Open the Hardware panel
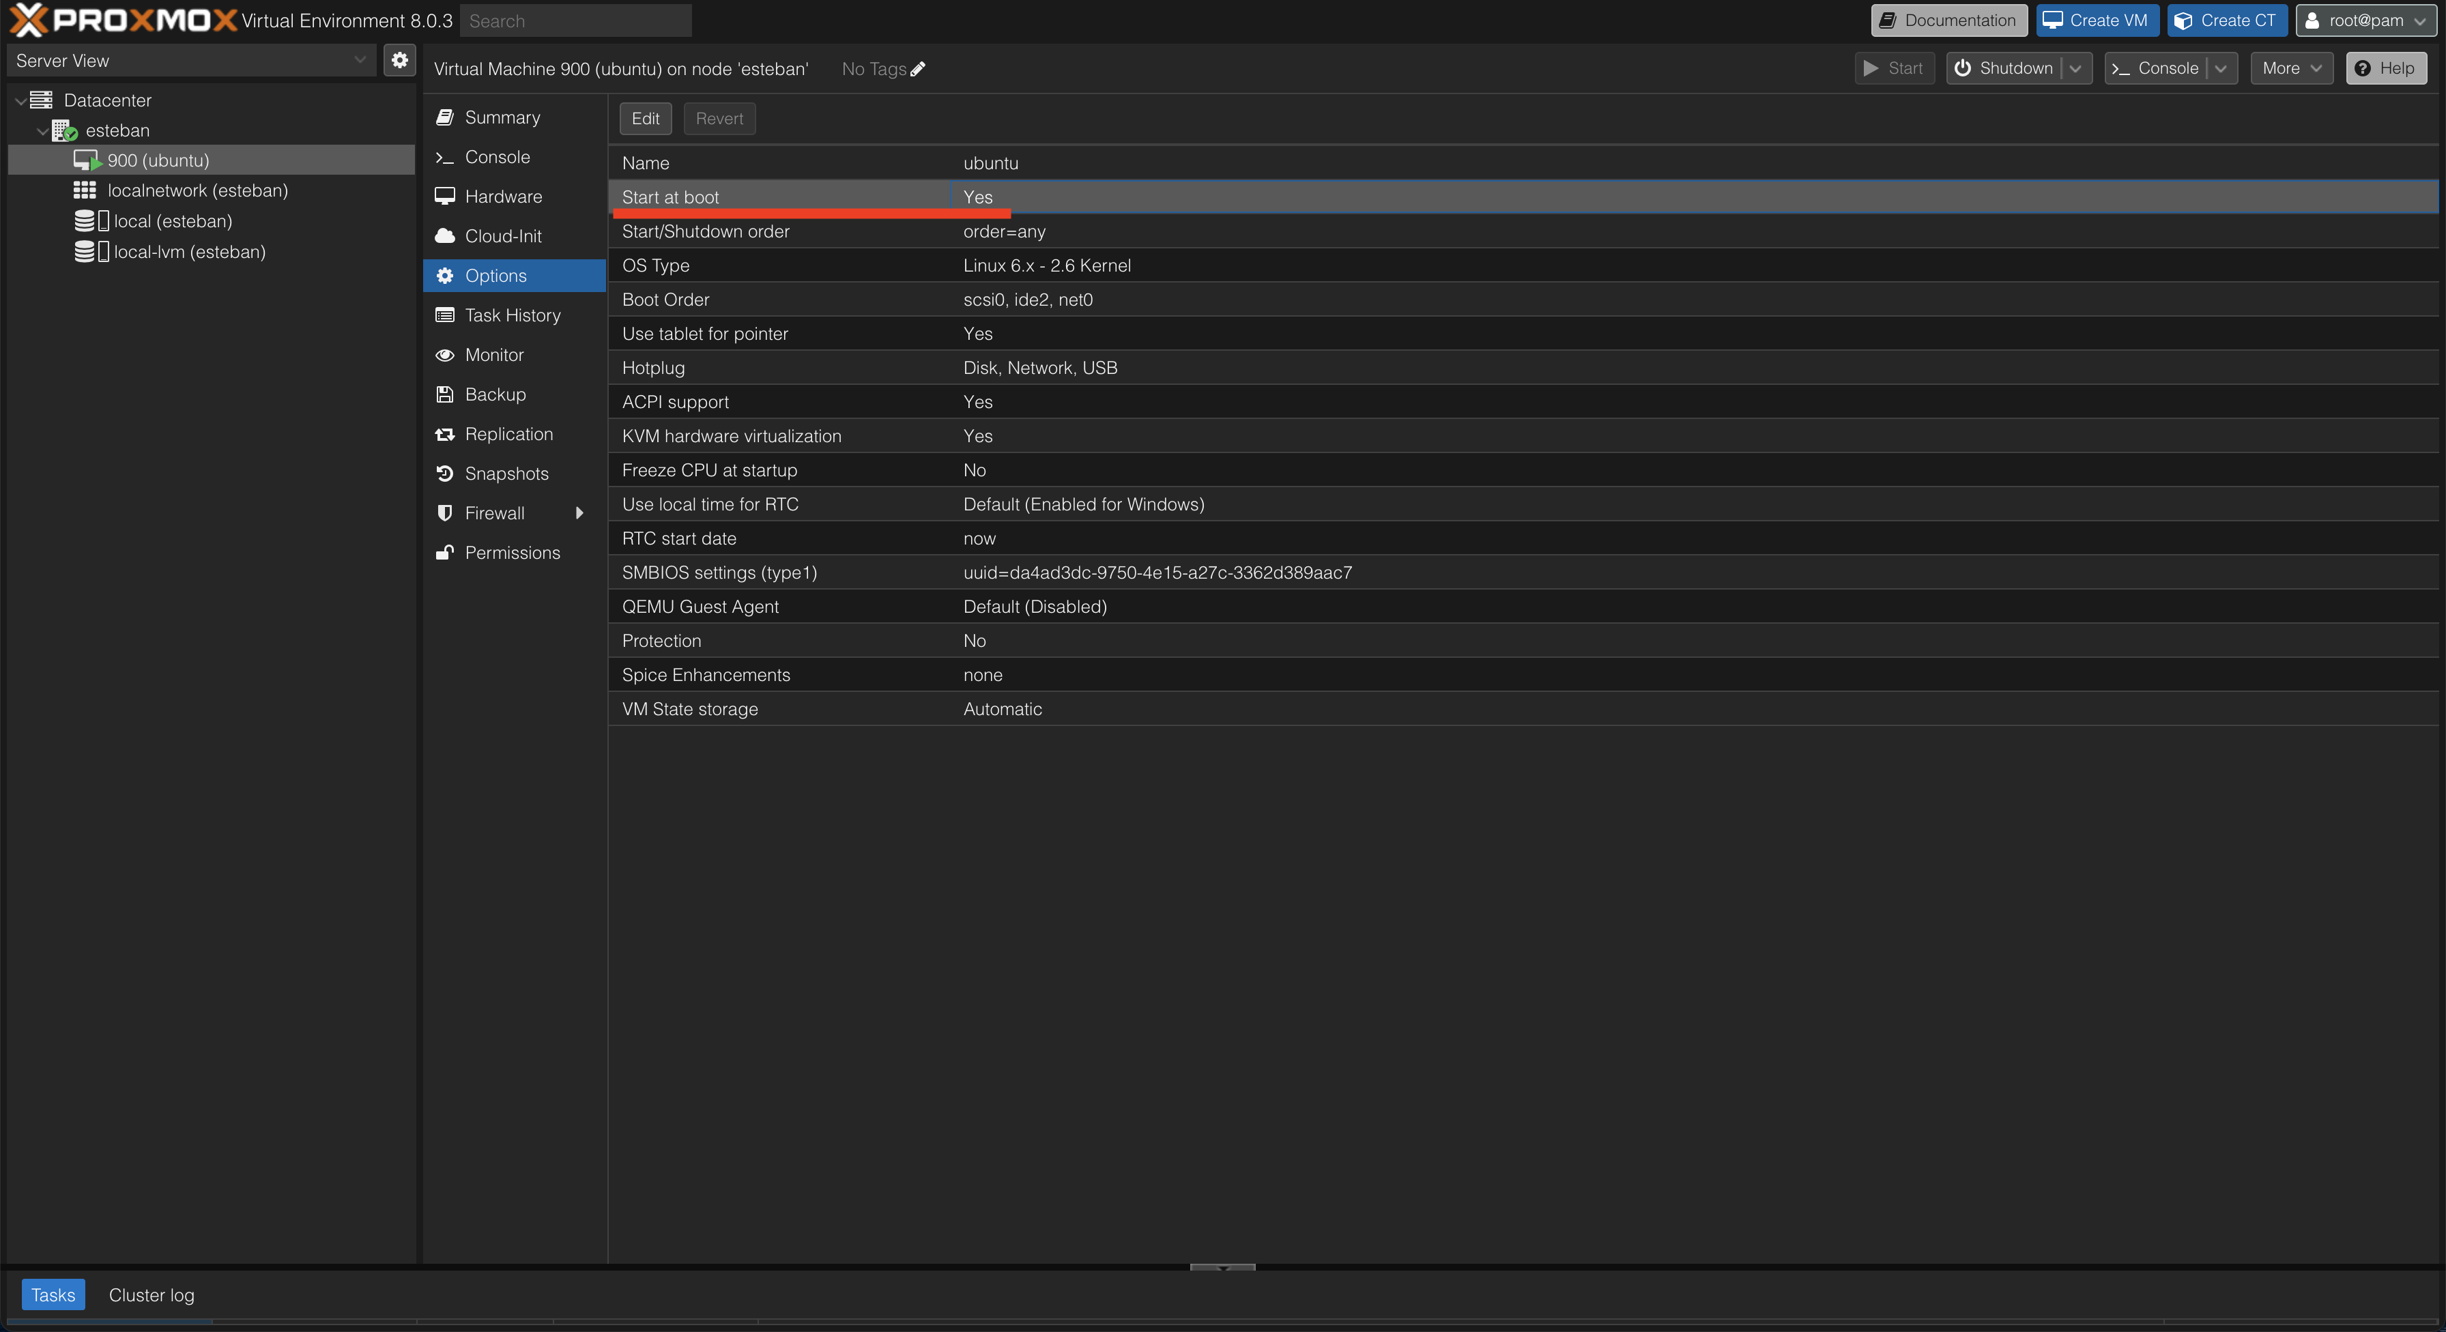Viewport: 2446px width, 1332px height. (x=514, y=197)
